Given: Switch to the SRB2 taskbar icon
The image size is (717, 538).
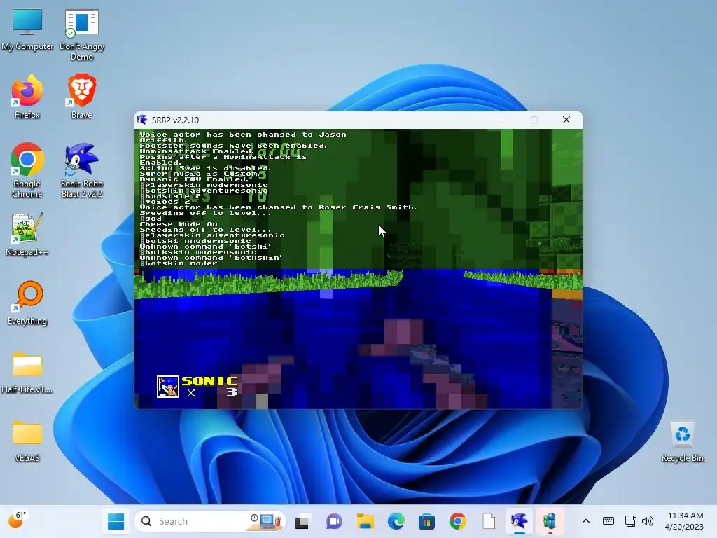Looking at the screenshot, I should click(x=520, y=521).
